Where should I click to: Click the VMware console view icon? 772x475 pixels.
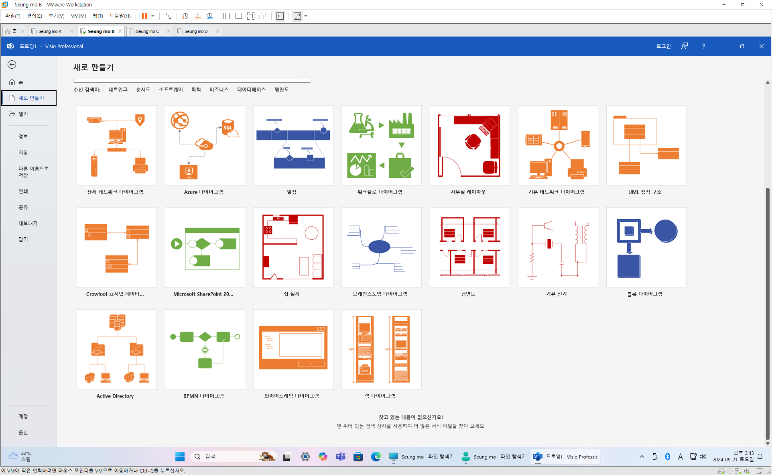tap(280, 16)
